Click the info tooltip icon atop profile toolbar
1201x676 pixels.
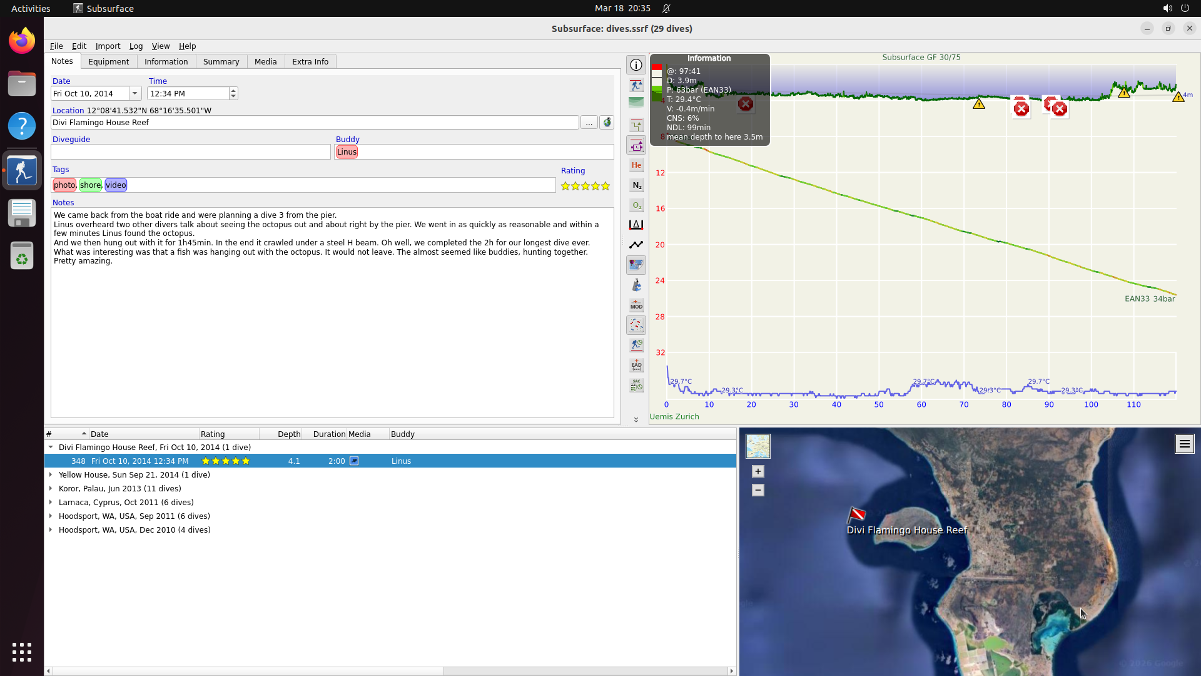(636, 65)
